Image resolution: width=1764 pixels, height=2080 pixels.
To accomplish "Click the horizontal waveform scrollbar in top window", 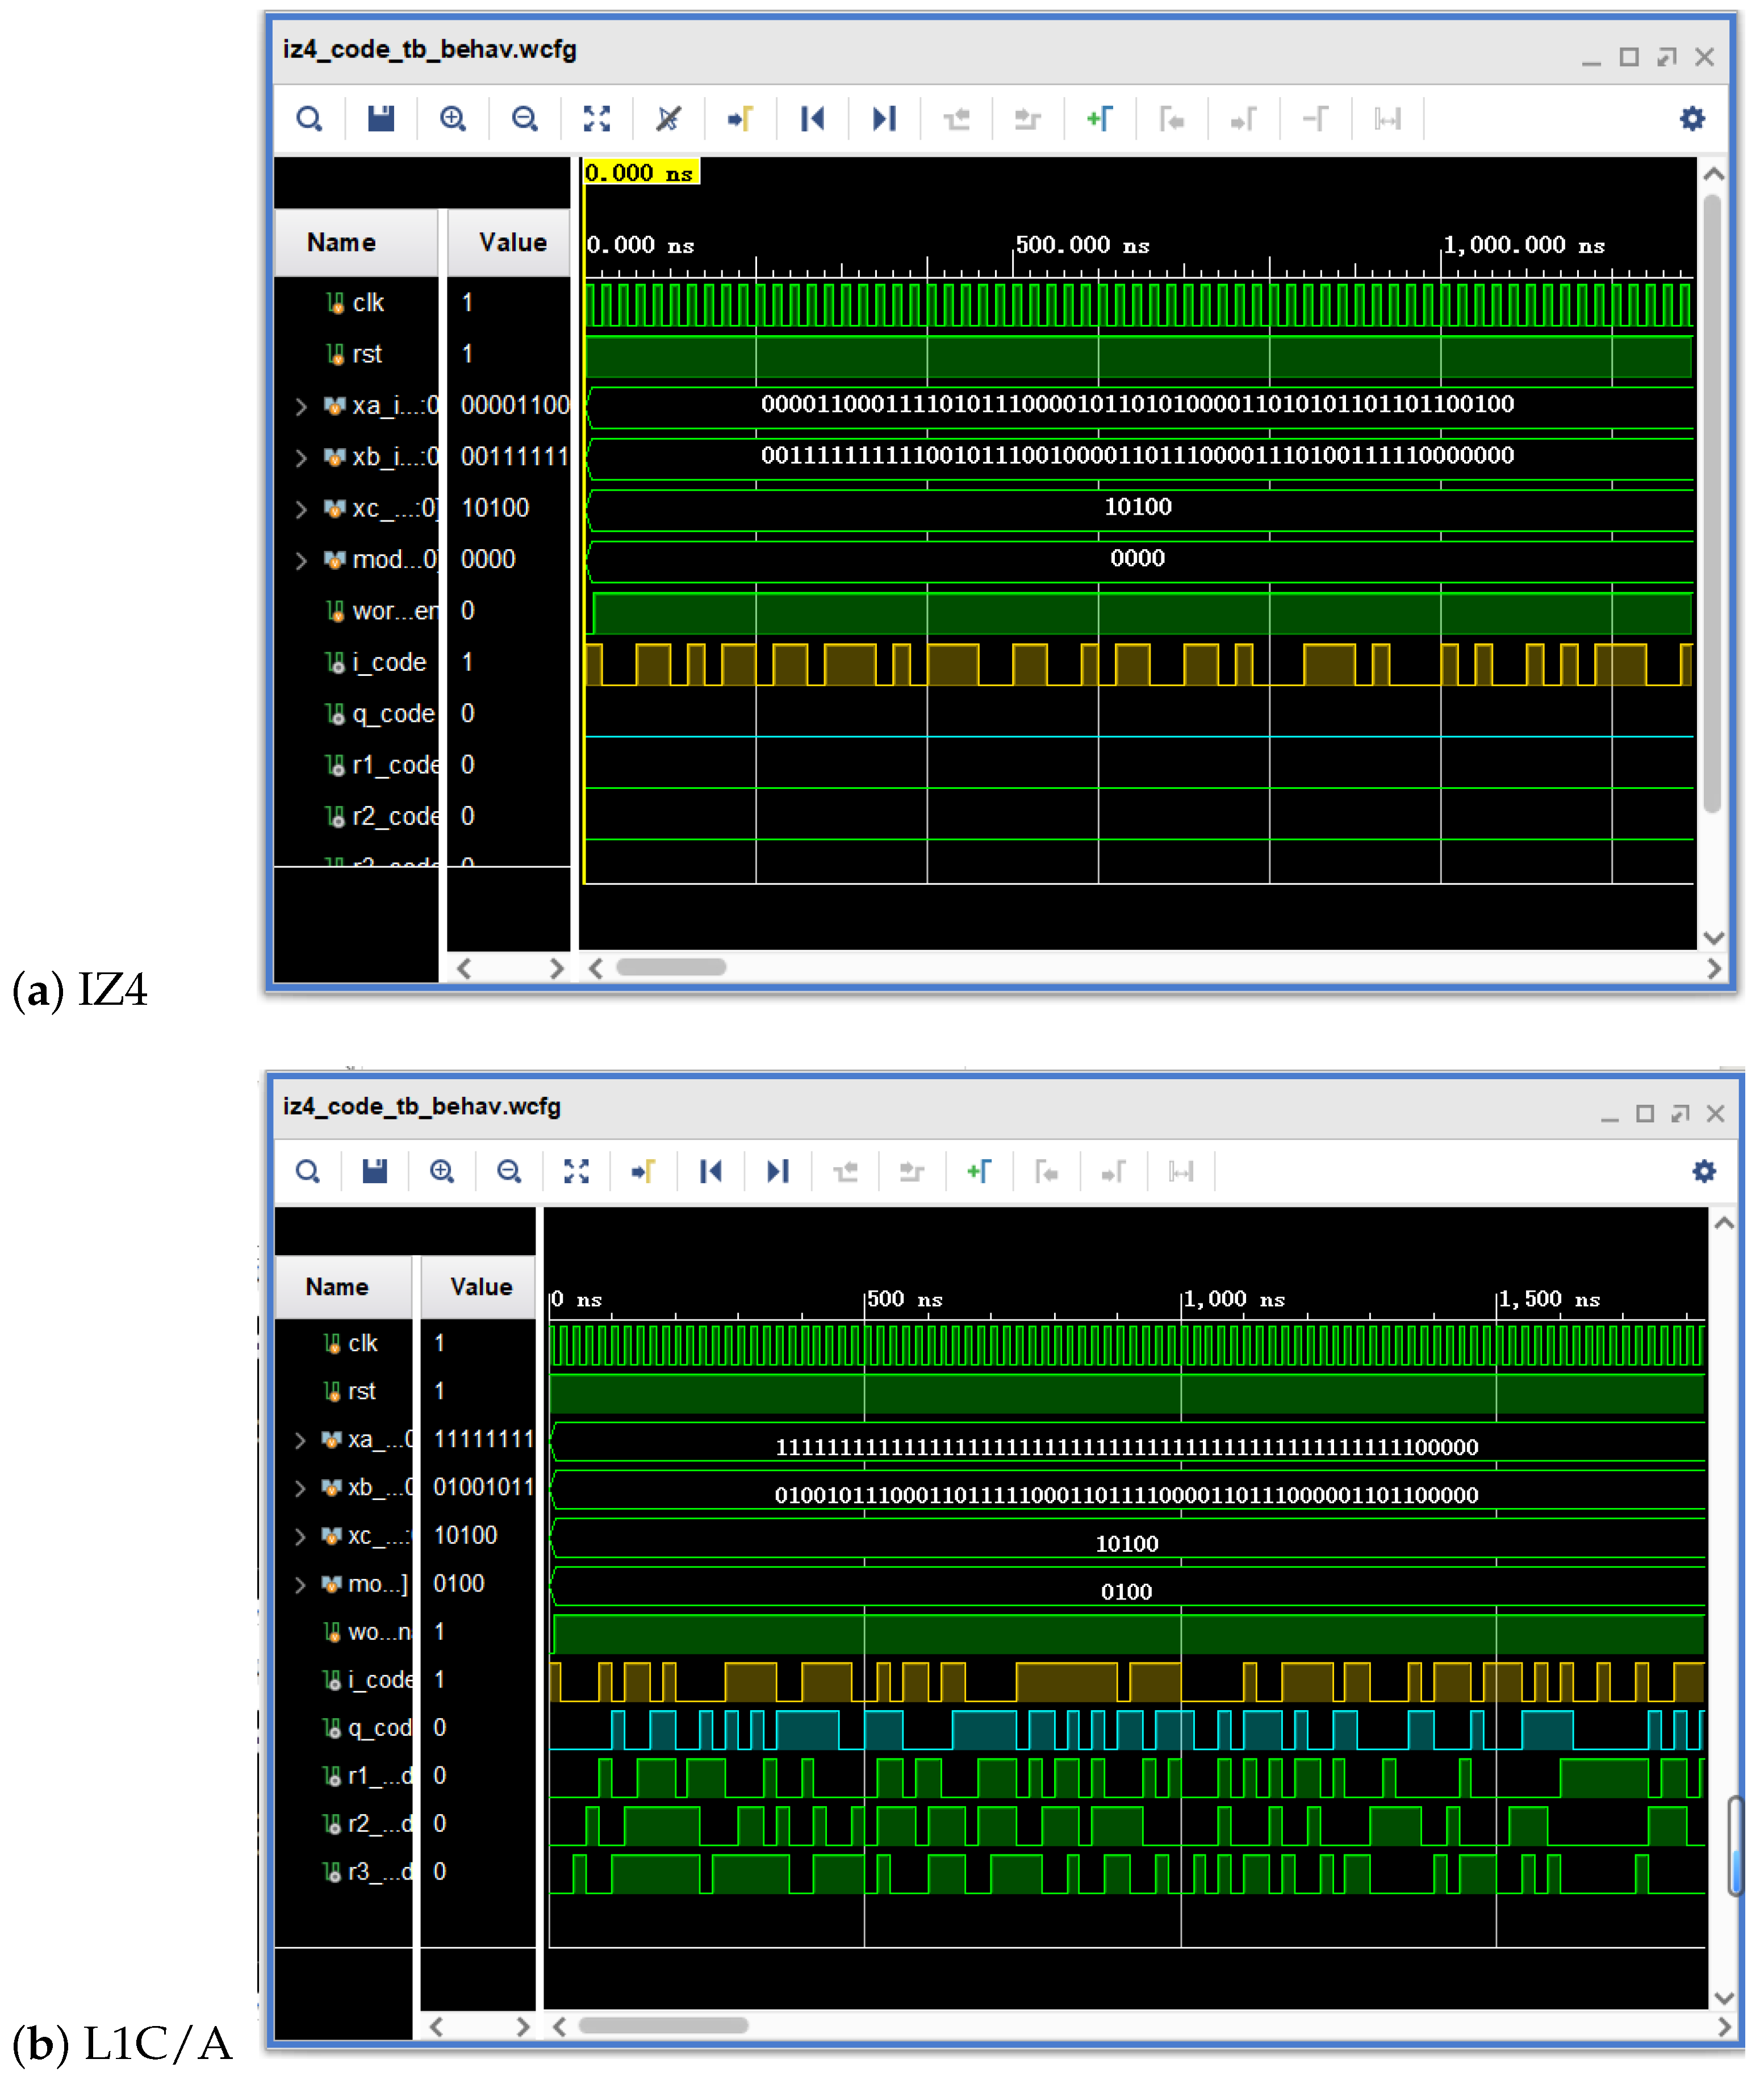I will click(671, 967).
